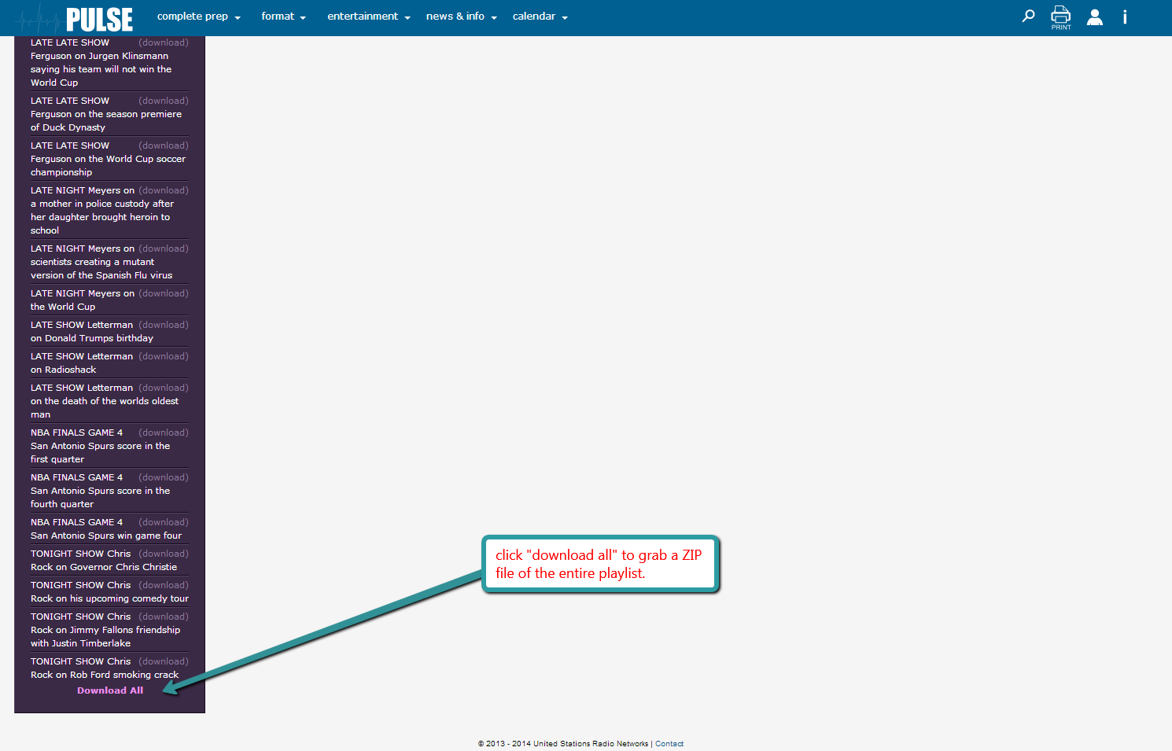This screenshot has width=1172, height=751.
Task: Download Letterman worlds oldest man clip
Action: tap(164, 388)
